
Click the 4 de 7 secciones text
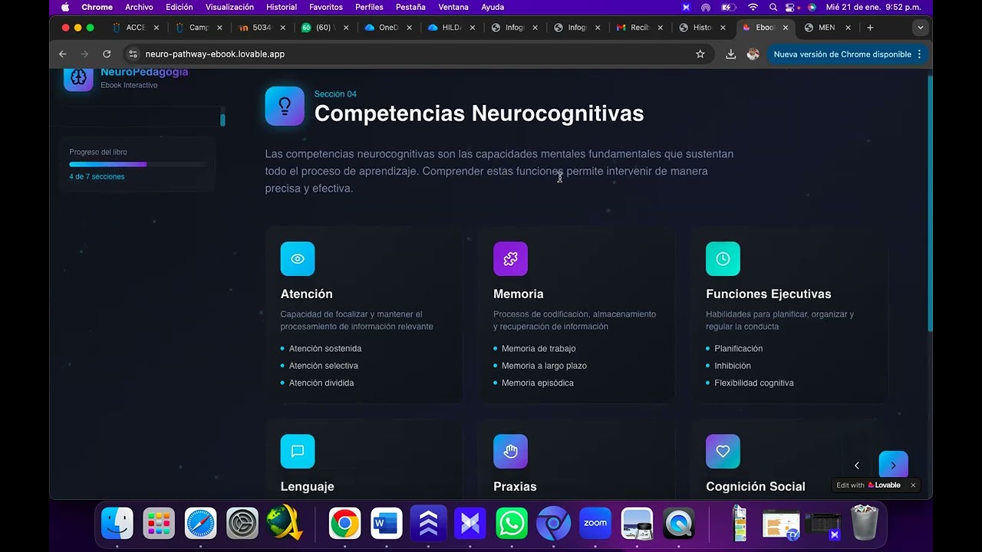coord(97,176)
